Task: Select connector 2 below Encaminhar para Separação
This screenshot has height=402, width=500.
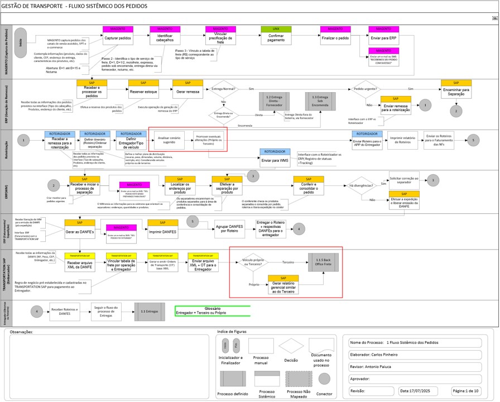Action: coord(456,111)
